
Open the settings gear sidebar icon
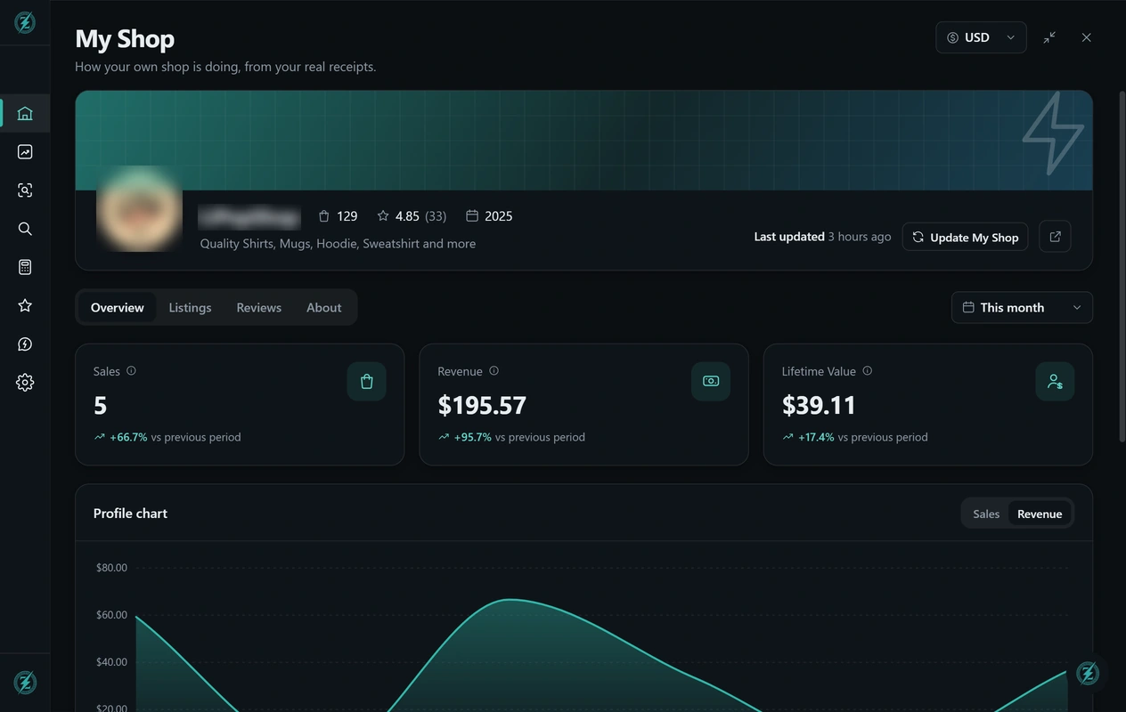25,382
